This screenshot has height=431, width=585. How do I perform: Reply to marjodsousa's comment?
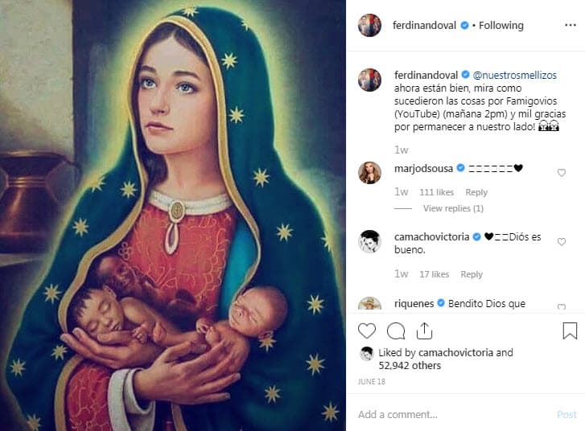coord(476,193)
